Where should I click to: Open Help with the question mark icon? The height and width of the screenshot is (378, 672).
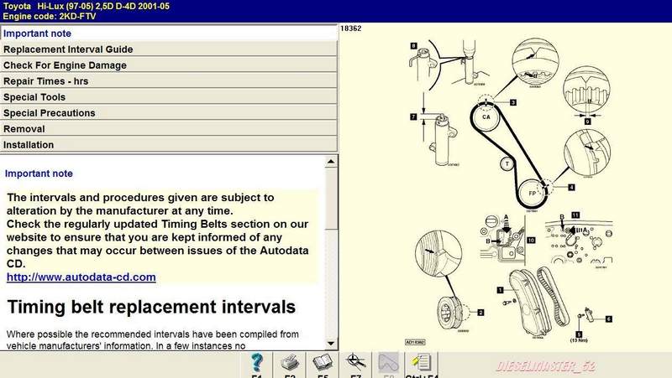257,365
